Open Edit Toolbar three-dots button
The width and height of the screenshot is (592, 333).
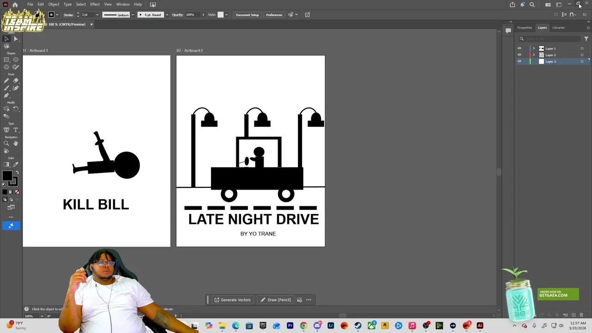pyautogui.click(x=11, y=217)
